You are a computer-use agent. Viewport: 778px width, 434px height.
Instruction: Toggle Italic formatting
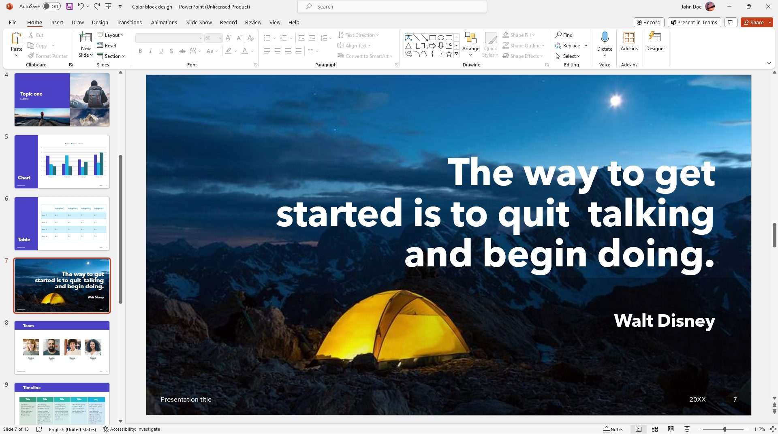(150, 51)
